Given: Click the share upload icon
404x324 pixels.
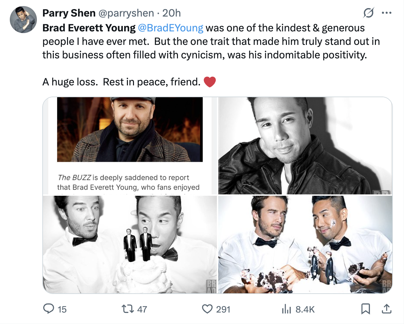Looking at the screenshot, I should [x=385, y=308].
